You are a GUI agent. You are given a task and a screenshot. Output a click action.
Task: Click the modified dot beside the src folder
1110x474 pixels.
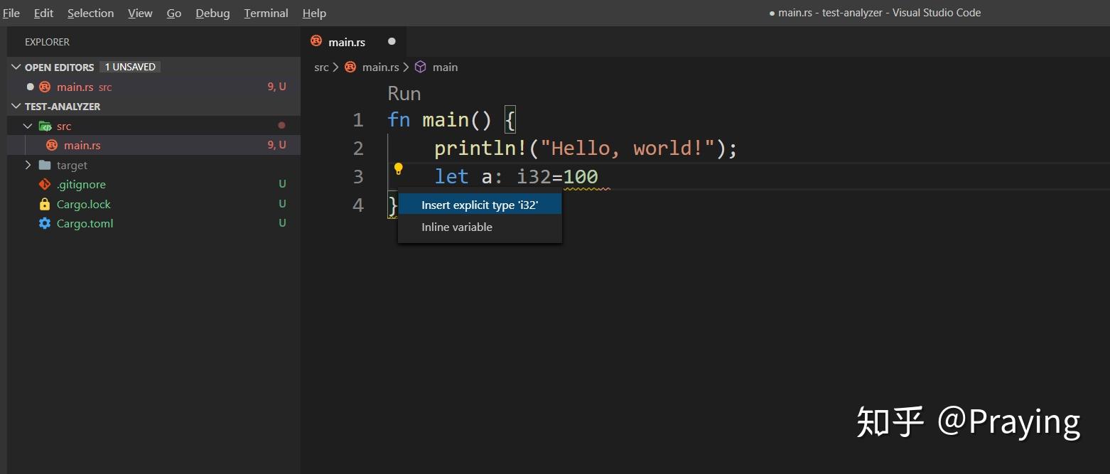(281, 125)
